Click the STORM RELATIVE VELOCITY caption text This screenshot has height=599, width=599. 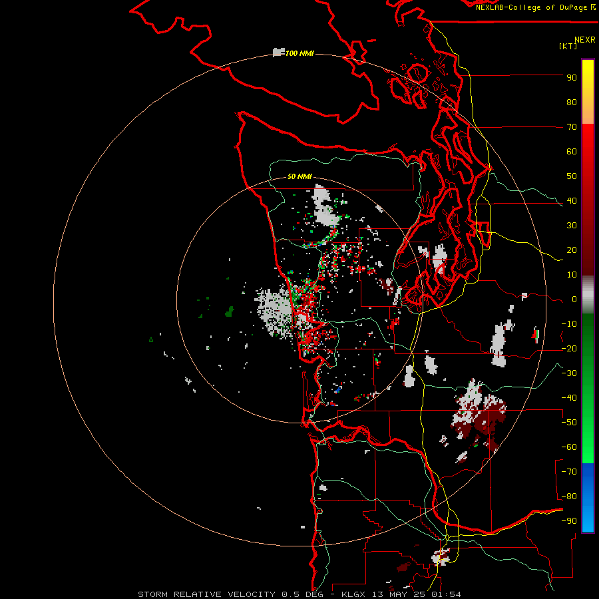(x=207, y=594)
